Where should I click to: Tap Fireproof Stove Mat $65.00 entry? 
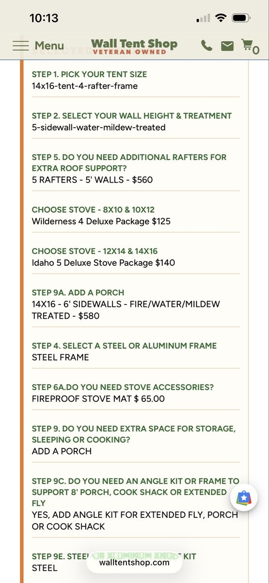point(98,399)
